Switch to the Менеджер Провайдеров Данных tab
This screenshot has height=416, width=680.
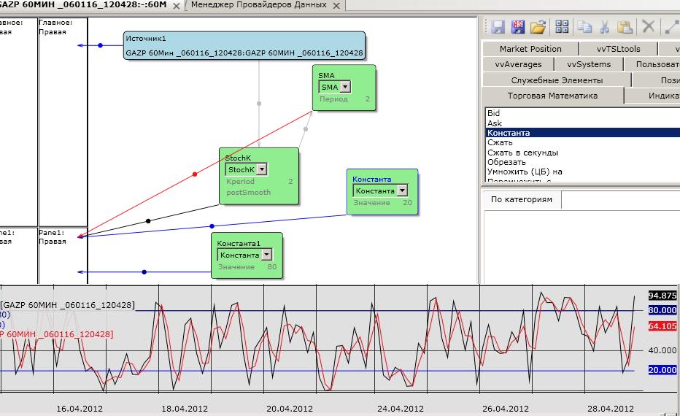[x=259, y=5]
